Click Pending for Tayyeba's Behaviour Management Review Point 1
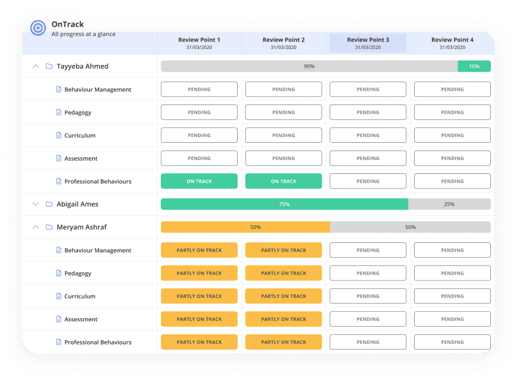Viewport: 517px width, 379px height. [x=199, y=89]
